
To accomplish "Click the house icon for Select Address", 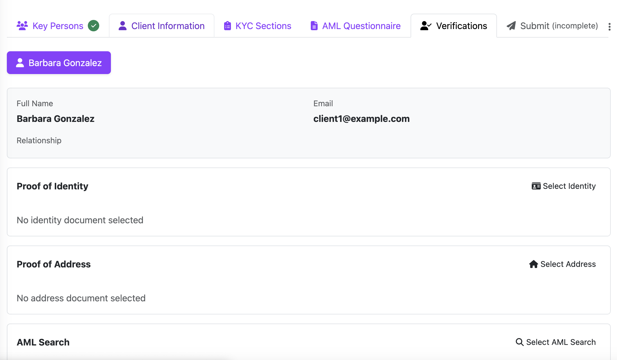I will 533,264.
